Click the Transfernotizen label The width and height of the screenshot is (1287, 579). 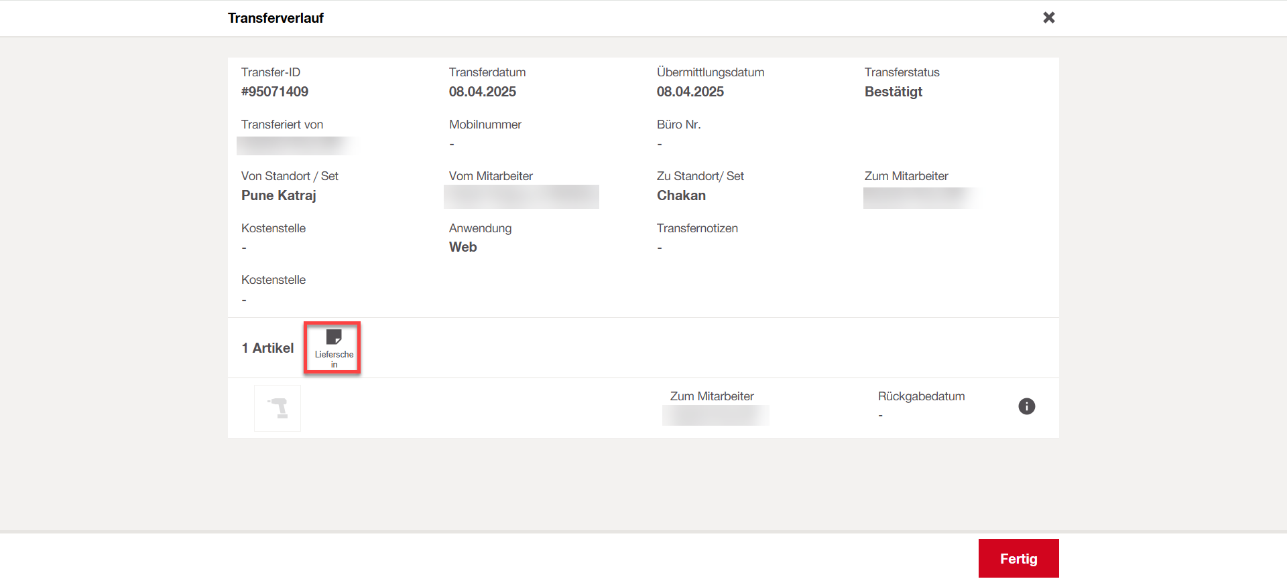coord(697,228)
